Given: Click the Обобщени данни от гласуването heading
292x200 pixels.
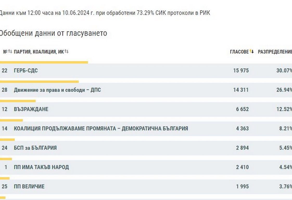Looking at the screenshot, I should (53, 33).
